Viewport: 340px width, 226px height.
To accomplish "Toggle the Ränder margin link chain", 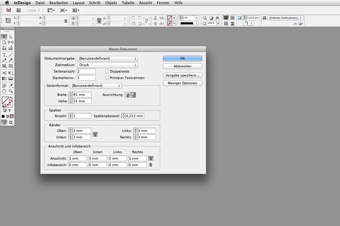I will [x=95, y=134].
